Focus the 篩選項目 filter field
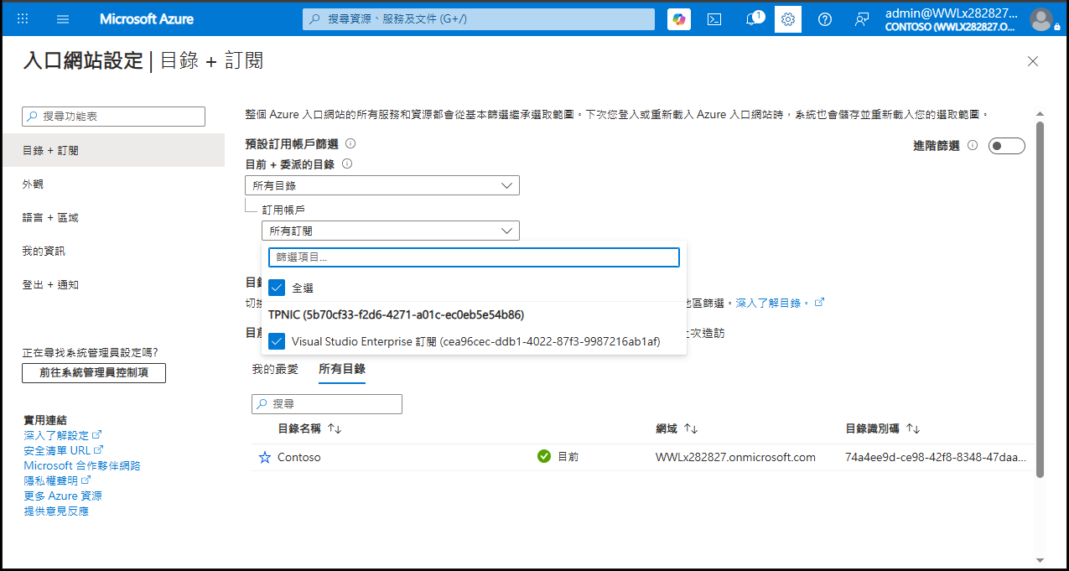 click(x=474, y=257)
